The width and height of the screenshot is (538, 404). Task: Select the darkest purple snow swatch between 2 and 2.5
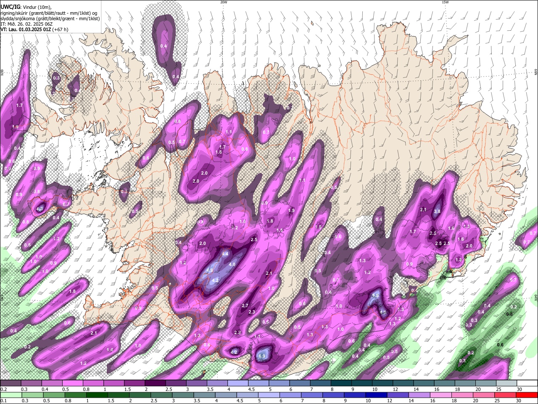[155, 383]
